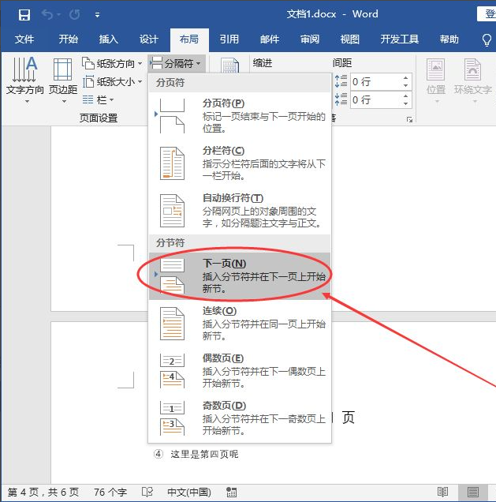Click the Redo icon in the title bar

75,14
